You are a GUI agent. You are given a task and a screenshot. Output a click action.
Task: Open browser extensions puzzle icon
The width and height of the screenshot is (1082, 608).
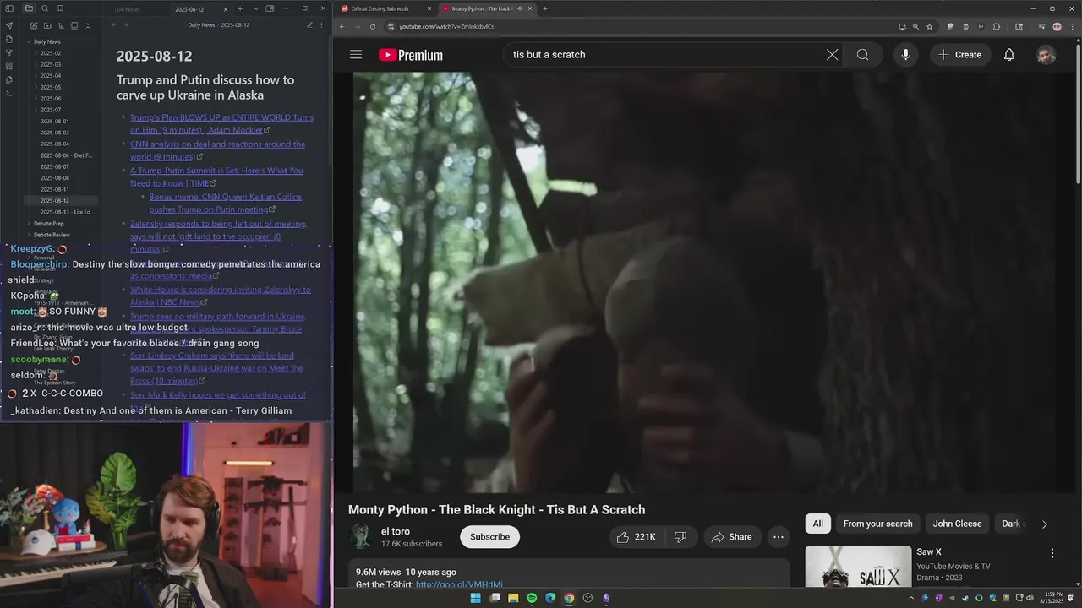pyautogui.click(x=997, y=26)
